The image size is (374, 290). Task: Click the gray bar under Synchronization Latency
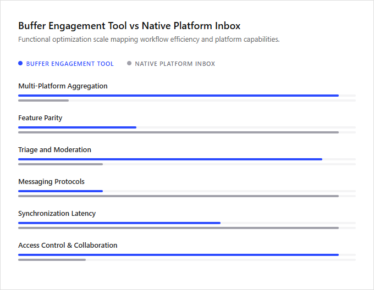click(x=178, y=228)
